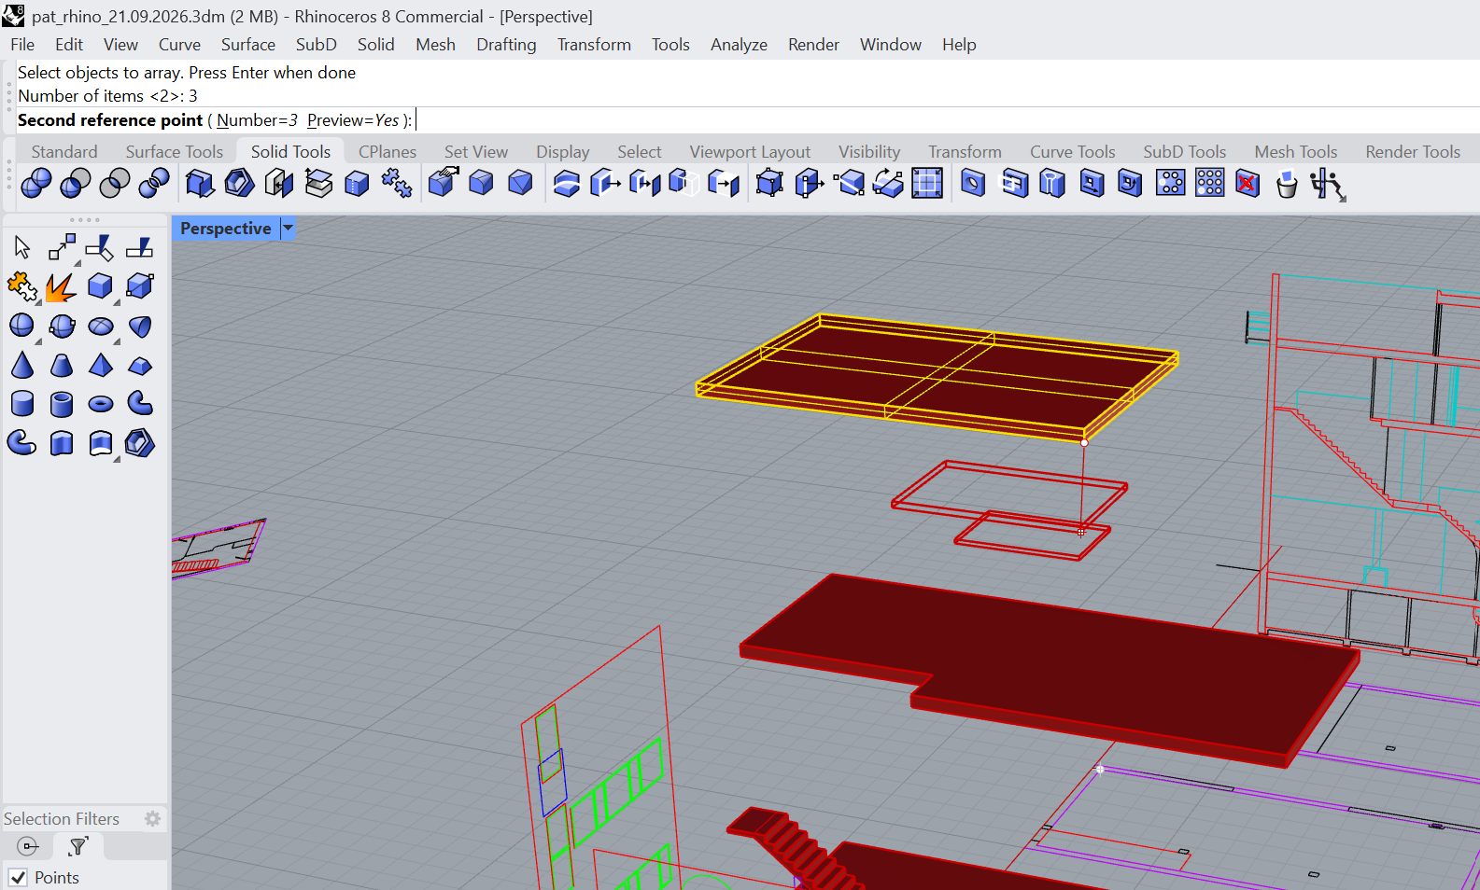This screenshot has width=1480, height=890.
Task: Select the arrow pointer tool
Action: click(22, 247)
